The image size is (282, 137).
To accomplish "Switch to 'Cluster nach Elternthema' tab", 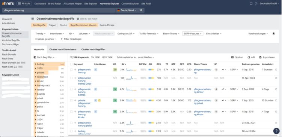I will 63,49.
